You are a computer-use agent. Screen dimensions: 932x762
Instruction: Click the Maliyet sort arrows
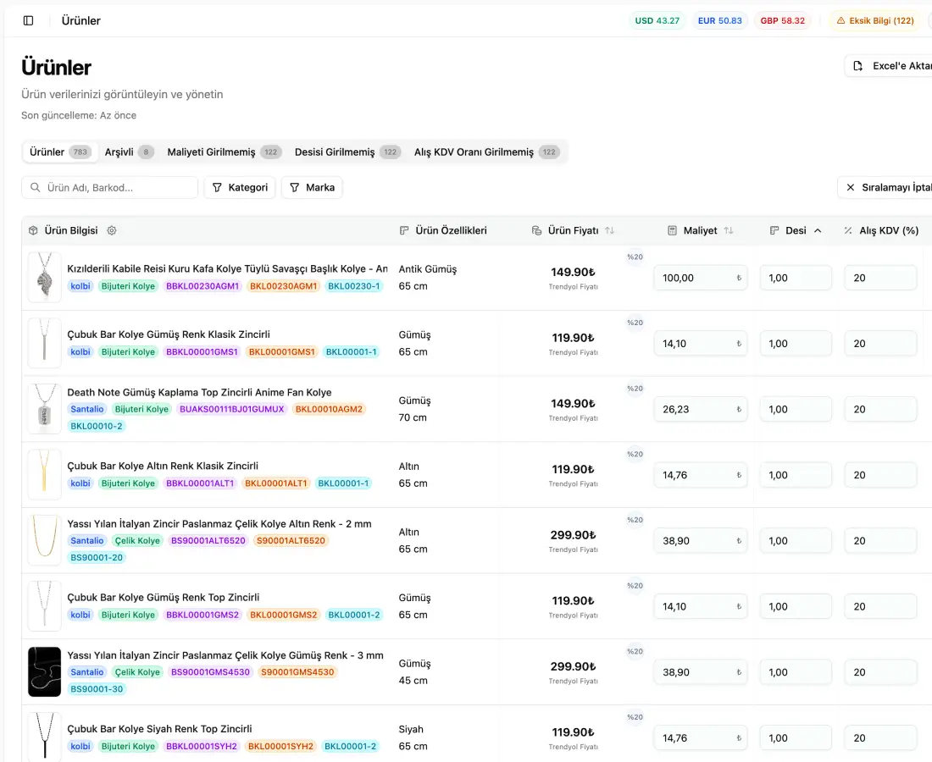[x=729, y=230]
